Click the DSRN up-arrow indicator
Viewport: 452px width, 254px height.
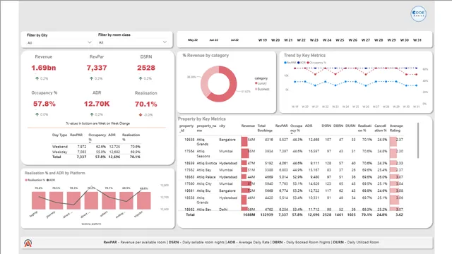pyautogui.click(x=141, y=78)
